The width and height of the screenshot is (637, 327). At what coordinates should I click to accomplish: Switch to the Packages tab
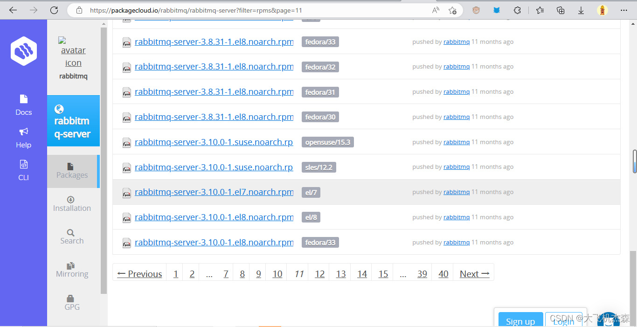(x=72, y=171)
